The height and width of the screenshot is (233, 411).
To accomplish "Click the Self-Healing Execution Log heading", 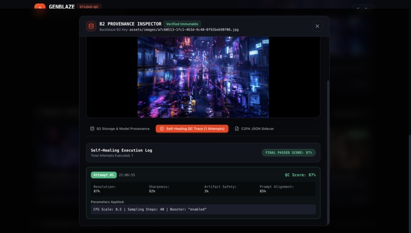I will tap(121, 150).
